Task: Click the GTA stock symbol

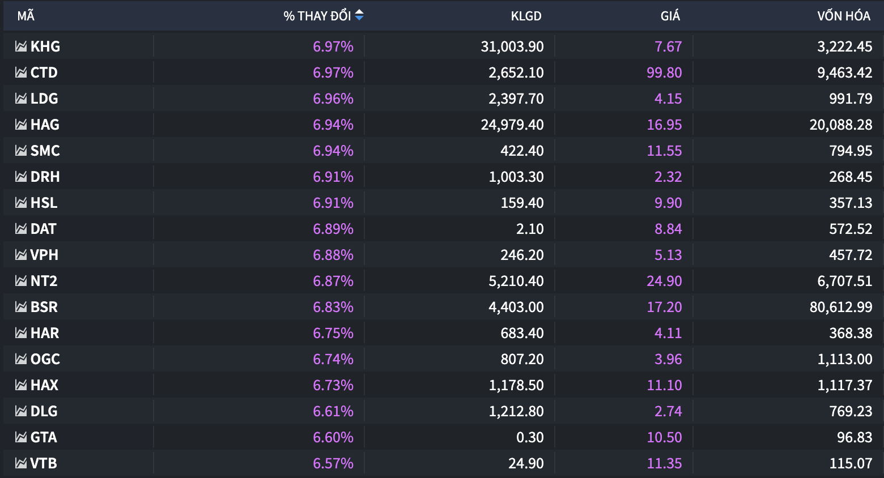Action: [x=44, y=437]
